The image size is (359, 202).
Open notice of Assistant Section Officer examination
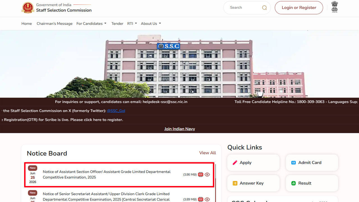pyautogui.click(x=107, y=175)
